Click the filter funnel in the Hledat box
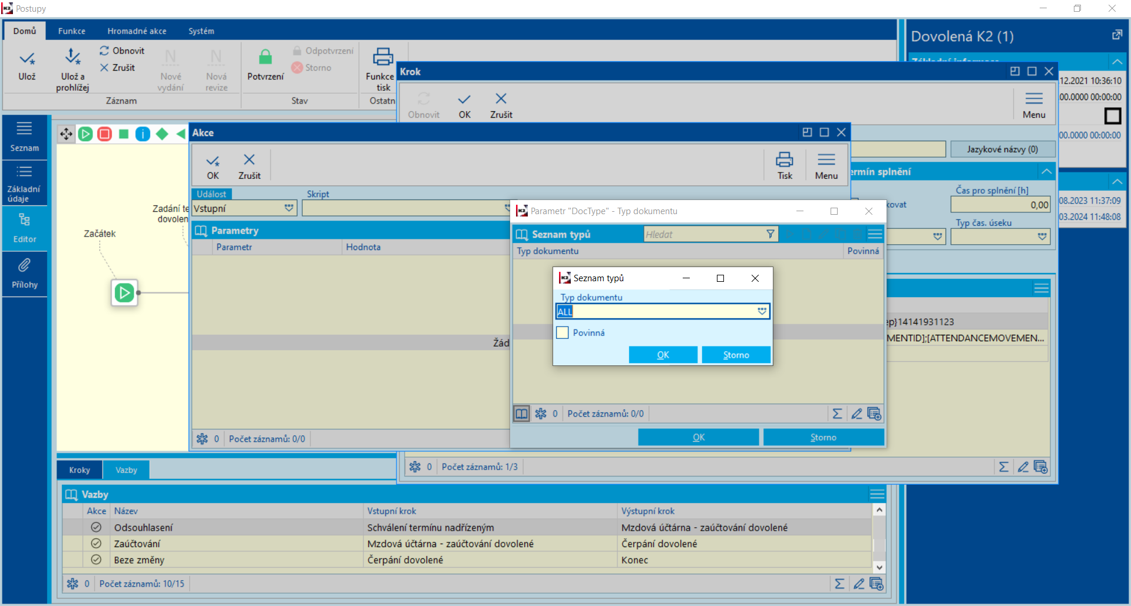Viewport: 1131px width, 606px height. 770,234
